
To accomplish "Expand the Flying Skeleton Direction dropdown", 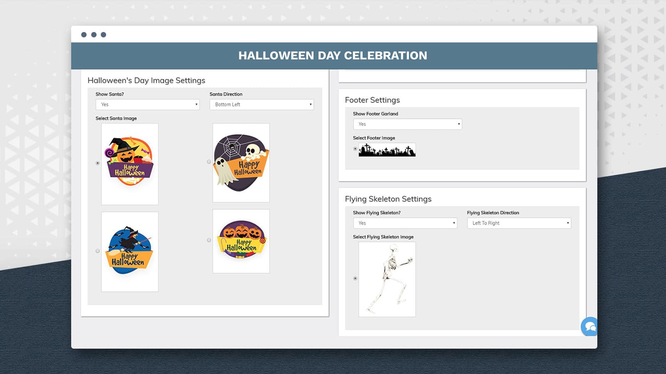I will coord(519,223).
